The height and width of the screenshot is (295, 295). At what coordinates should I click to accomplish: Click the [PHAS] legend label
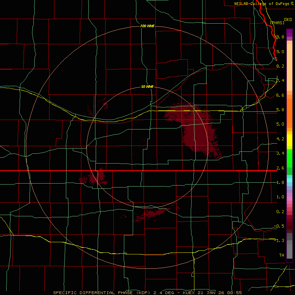(277, 23)
